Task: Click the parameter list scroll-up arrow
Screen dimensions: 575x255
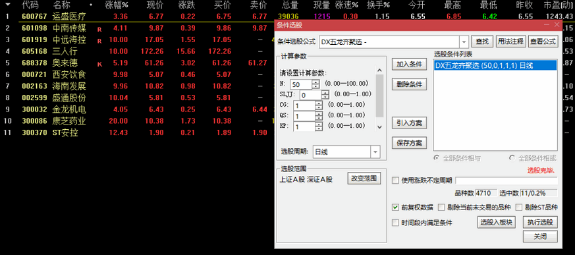Action: (x=379, y=70)
